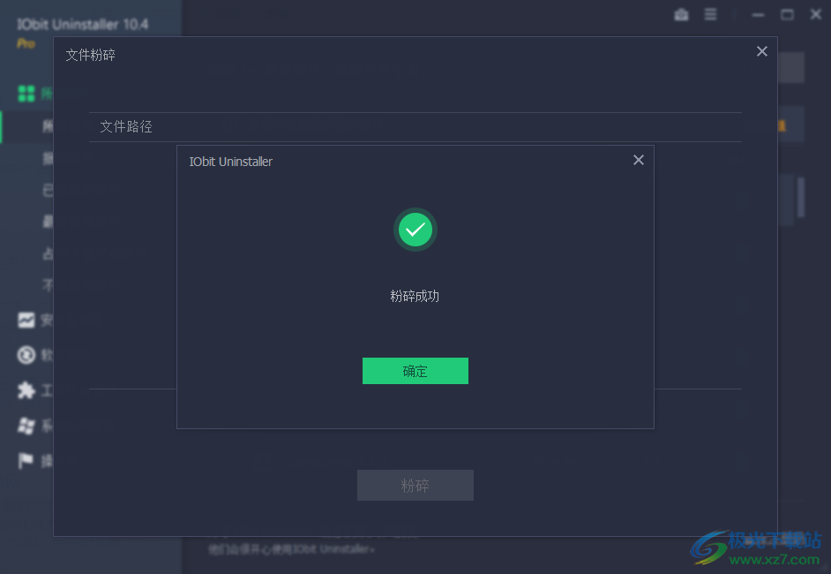Open the puzzle piece plugins icon in sidebar
Viewport: 831px width, 574px height.
(x=26, y=390)
